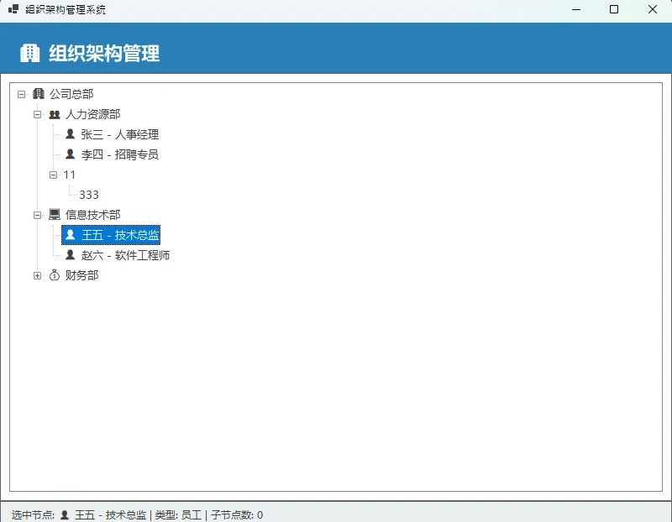The image size is (672, 522).
Task: Select 张三 - 人事经理 in the tree
Action: tap(119, 134)
